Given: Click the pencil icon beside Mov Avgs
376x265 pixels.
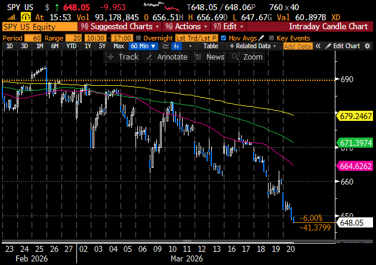Looking at the screenshot, I should [261, 38].
